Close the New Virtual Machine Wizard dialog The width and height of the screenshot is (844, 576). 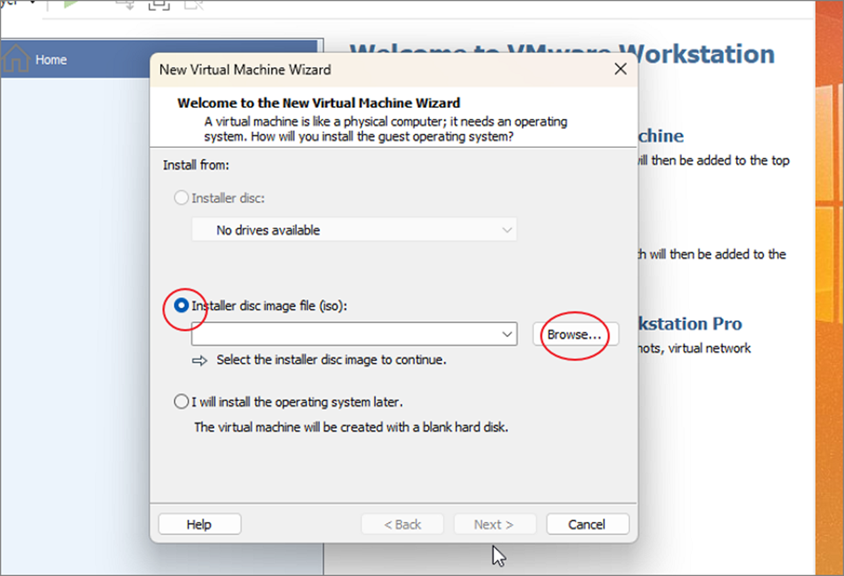(620, 69)
